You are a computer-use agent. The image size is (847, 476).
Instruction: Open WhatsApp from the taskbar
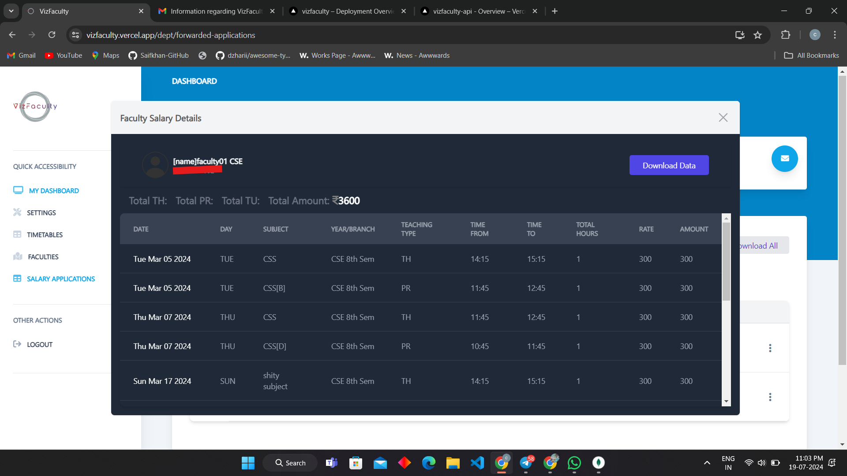pos(574,463)
